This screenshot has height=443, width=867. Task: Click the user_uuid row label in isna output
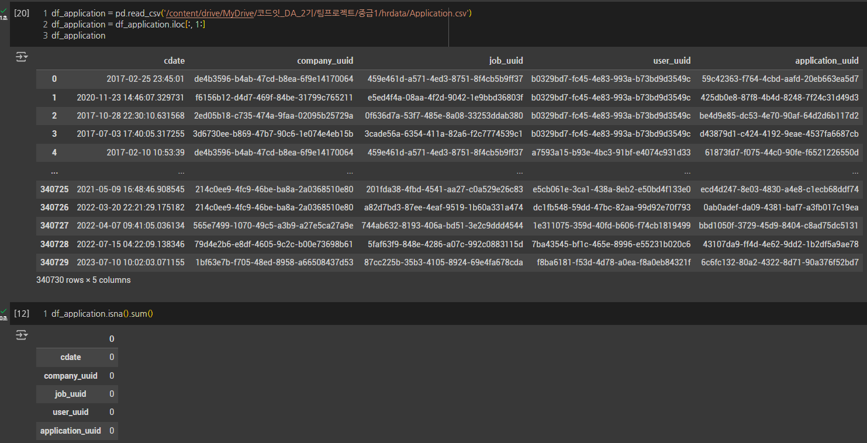(x=71, y=412)
